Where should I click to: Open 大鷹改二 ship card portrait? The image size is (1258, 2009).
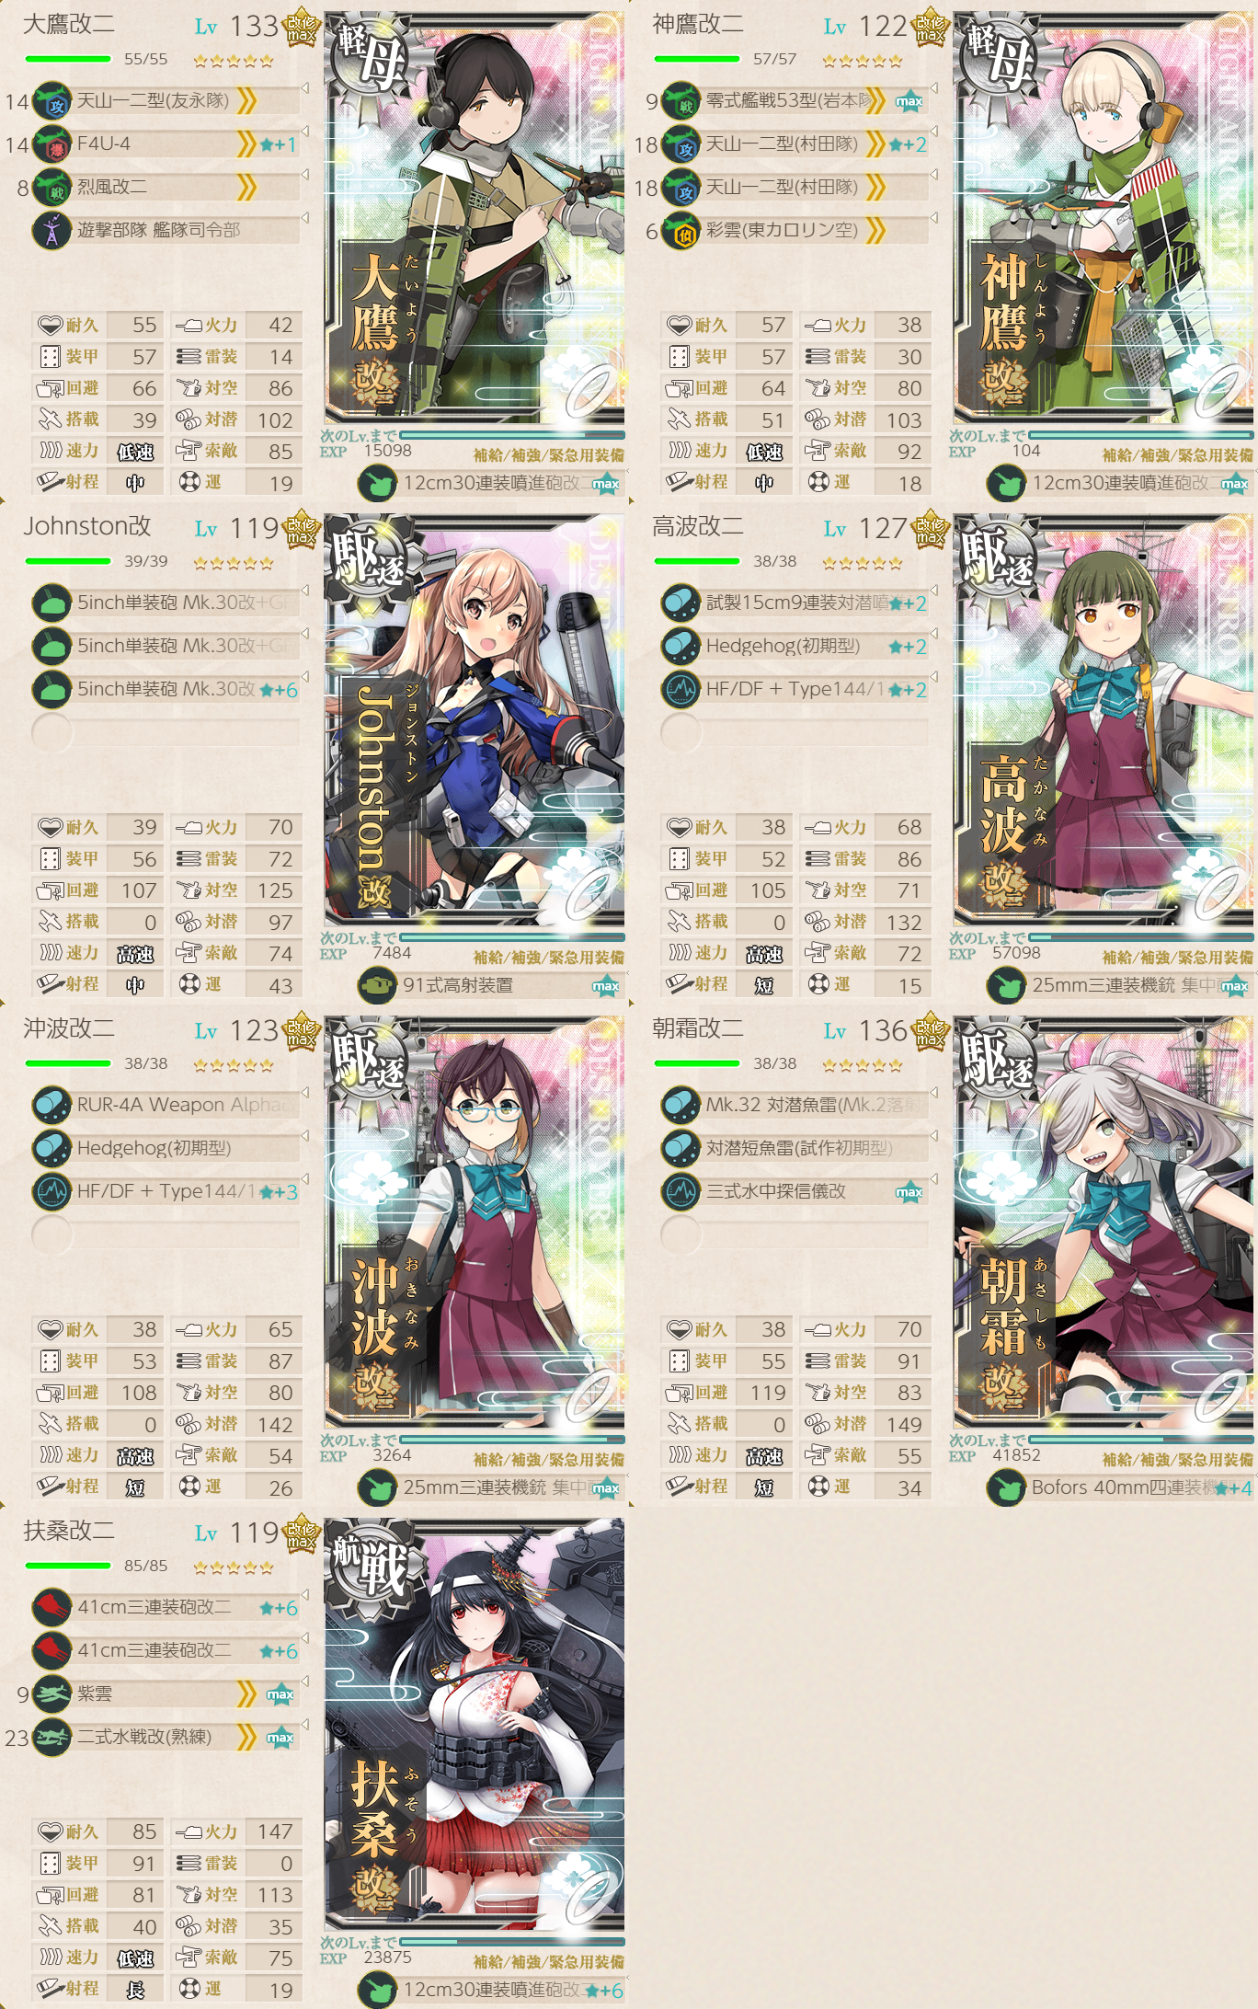pyautogui.click(x=475, y=218)
